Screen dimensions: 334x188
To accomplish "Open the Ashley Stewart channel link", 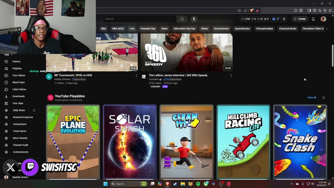I will coord(62,79).
